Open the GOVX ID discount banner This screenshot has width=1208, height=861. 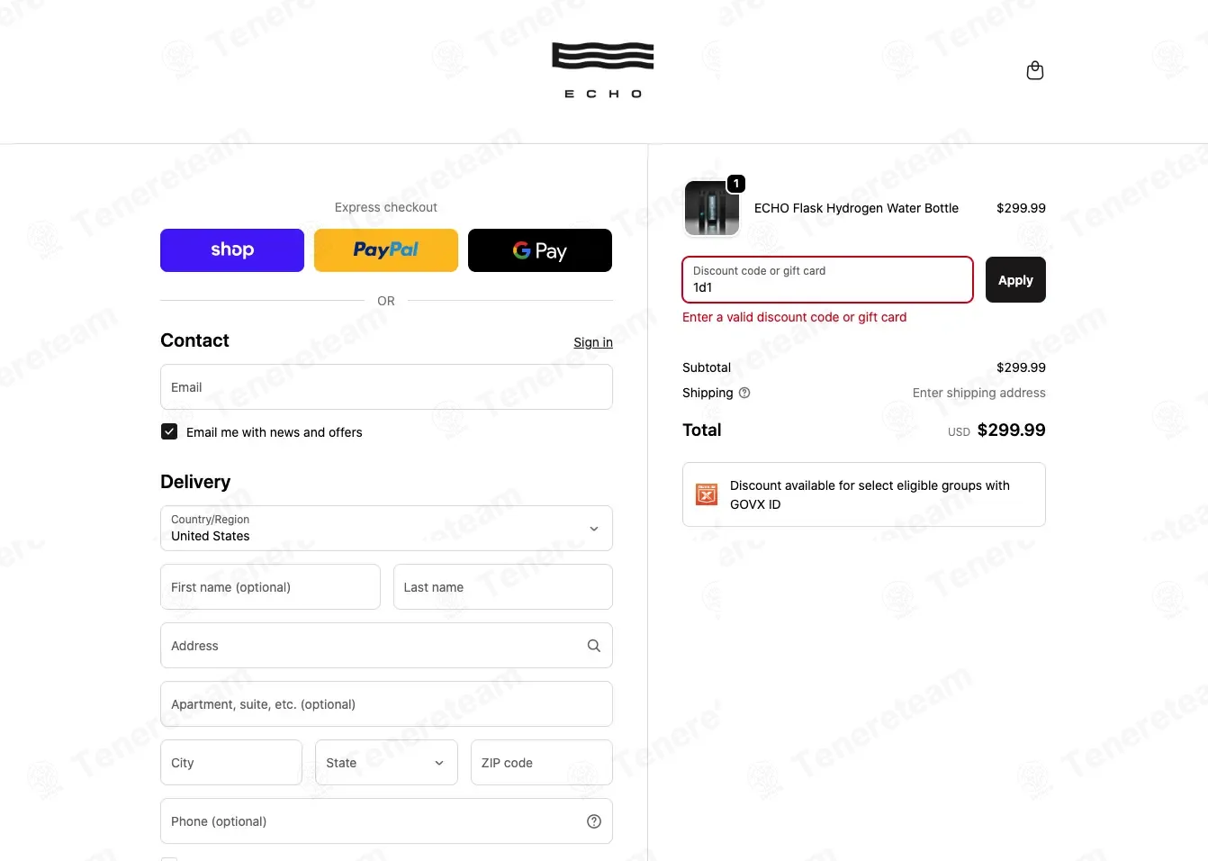tap(864, 494)
